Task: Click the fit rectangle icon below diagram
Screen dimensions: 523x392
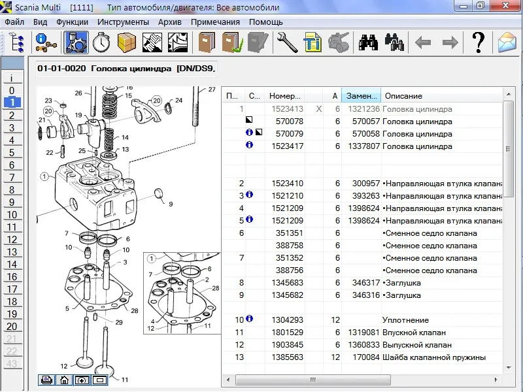Action: coord(99,380)
